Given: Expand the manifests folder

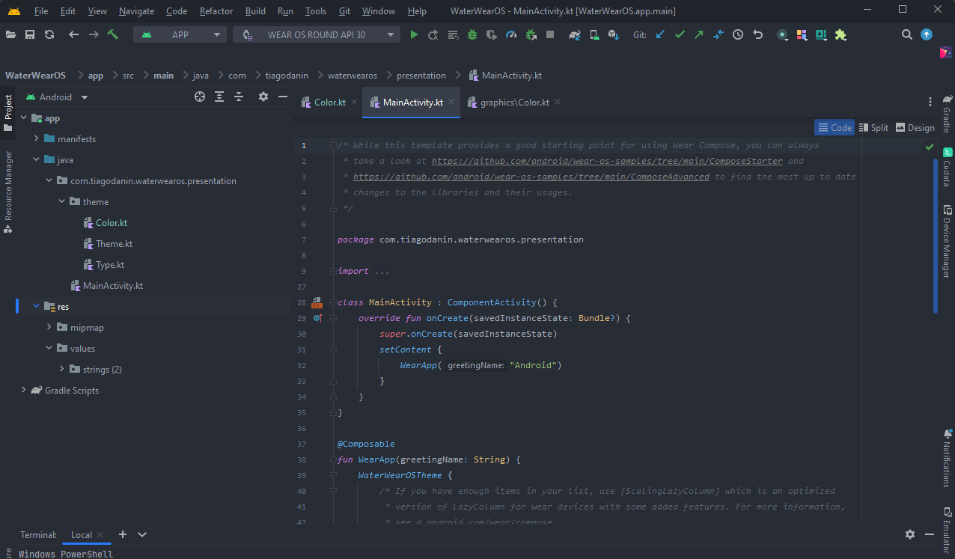Looking at the screenshot, I should click(x=36, y=139).
